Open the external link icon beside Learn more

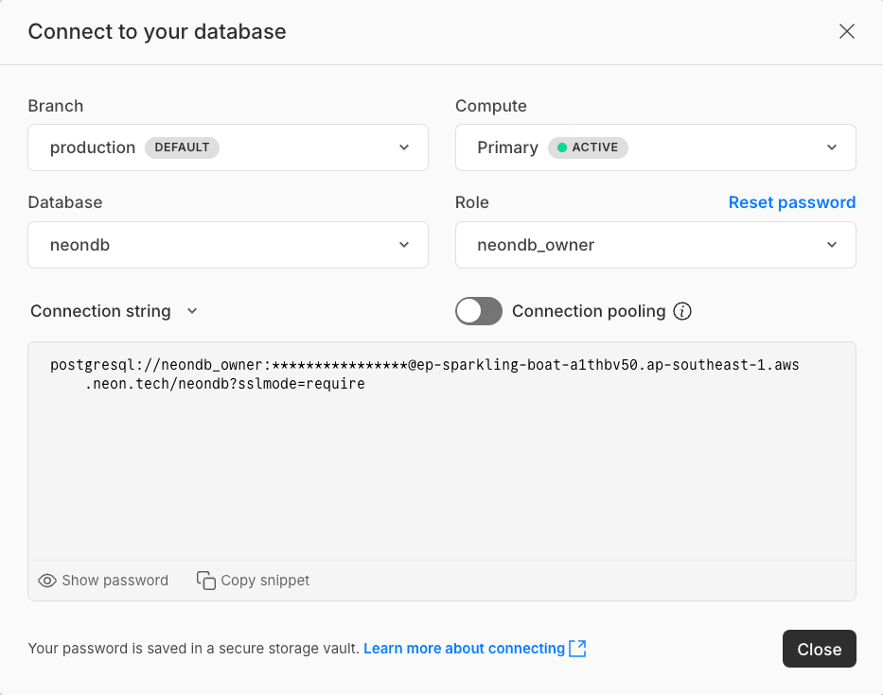click(x=580, y=649)
